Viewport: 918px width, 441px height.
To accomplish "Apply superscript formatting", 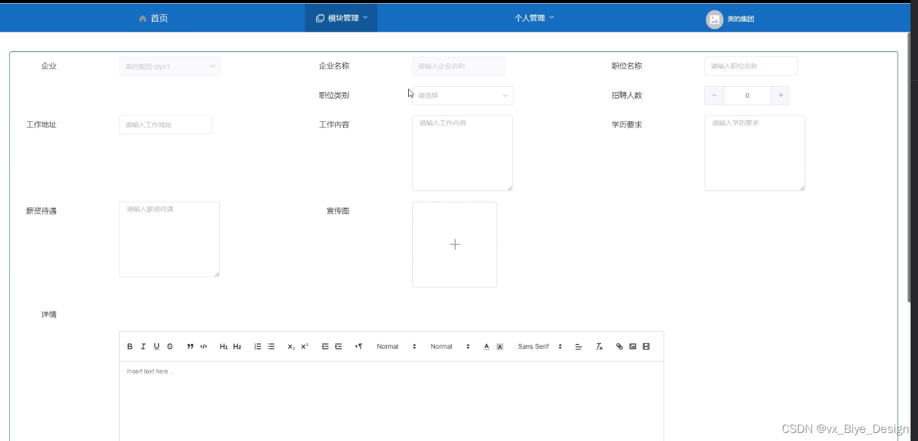I will pos(305,346).
